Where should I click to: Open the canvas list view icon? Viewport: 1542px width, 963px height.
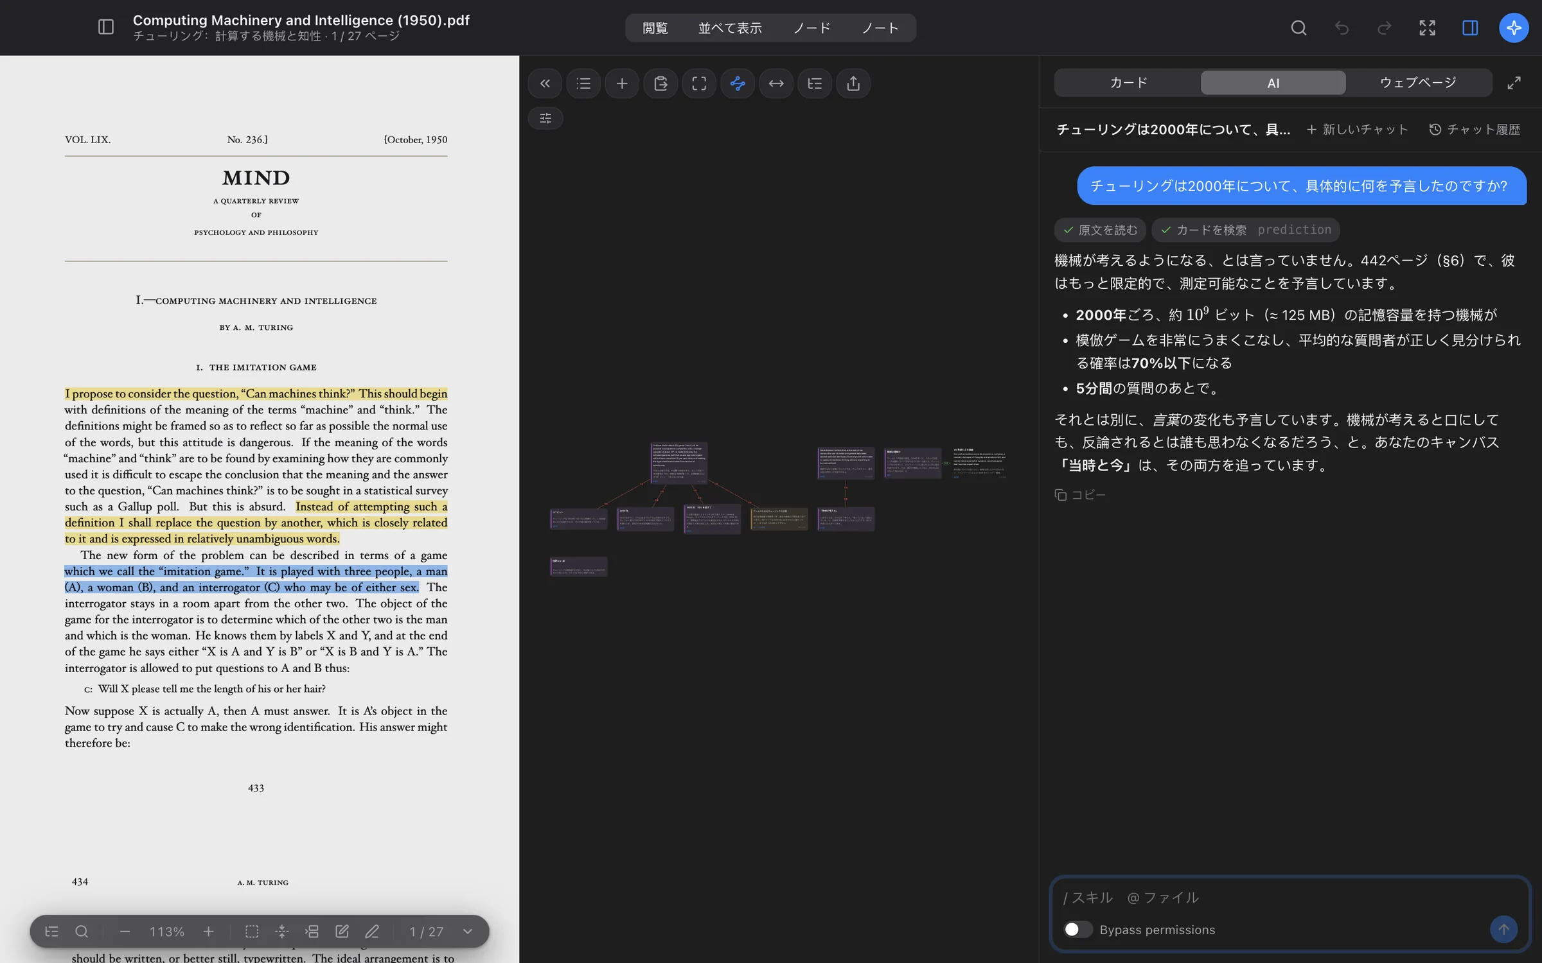tap(583, 83)
